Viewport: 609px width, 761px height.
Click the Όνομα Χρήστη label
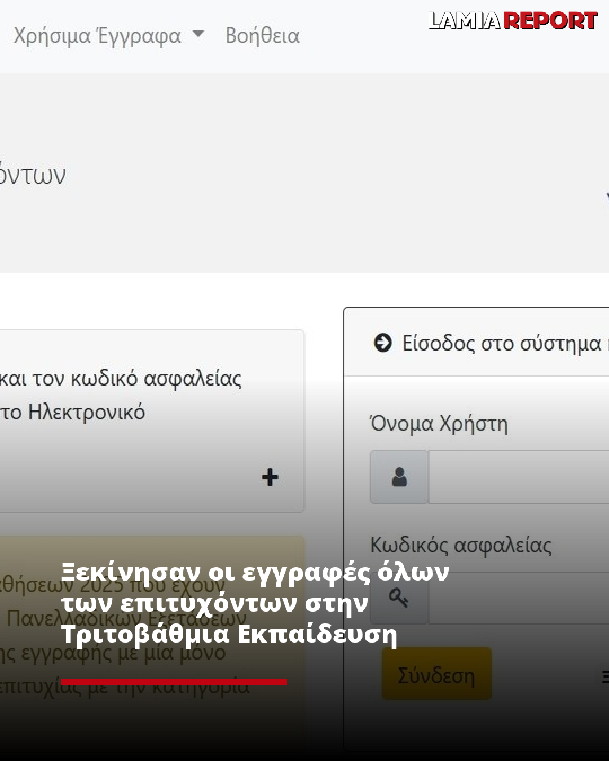pos(439,423)
